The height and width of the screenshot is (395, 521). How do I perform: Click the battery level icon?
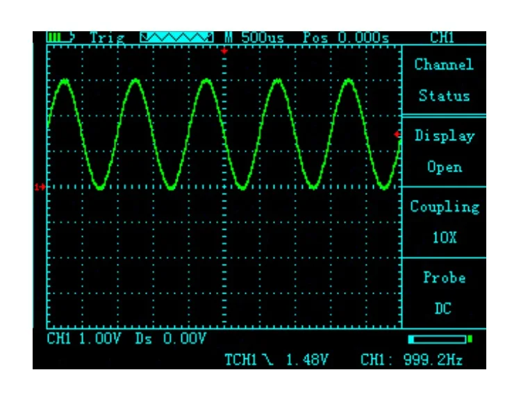60,37
